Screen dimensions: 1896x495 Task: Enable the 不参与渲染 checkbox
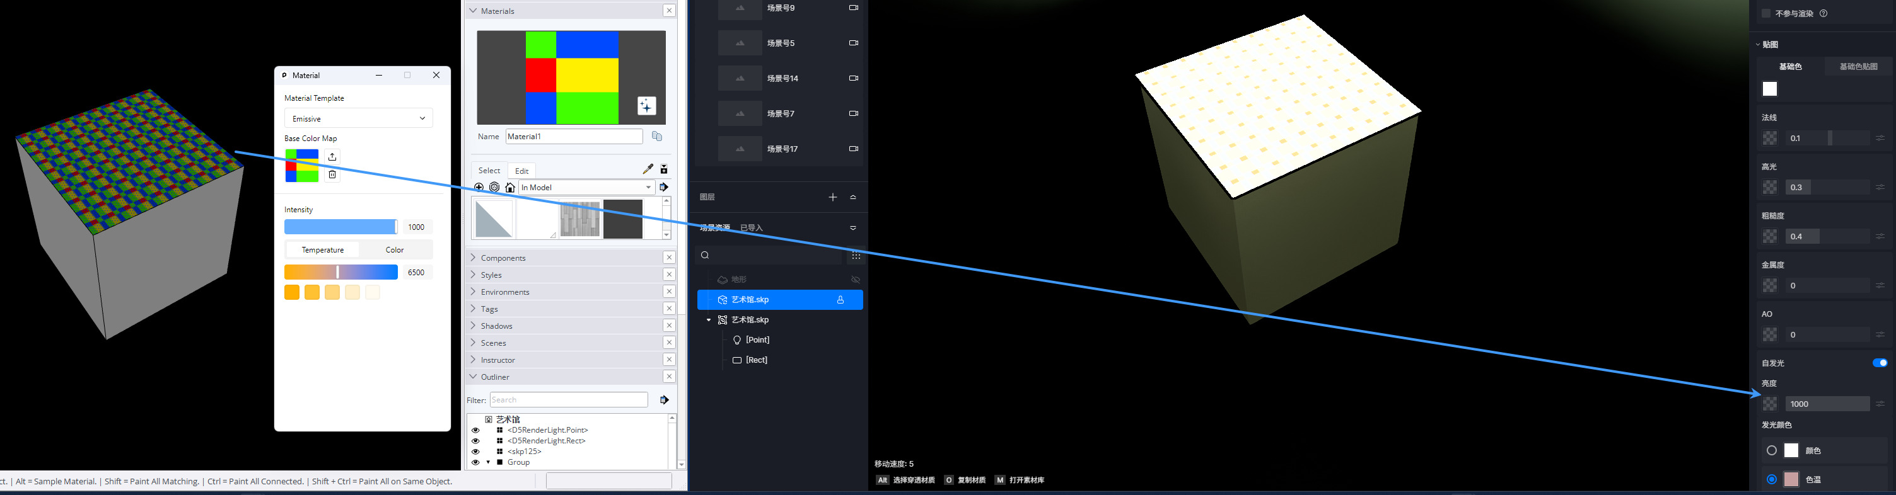tap(1765, 13)
